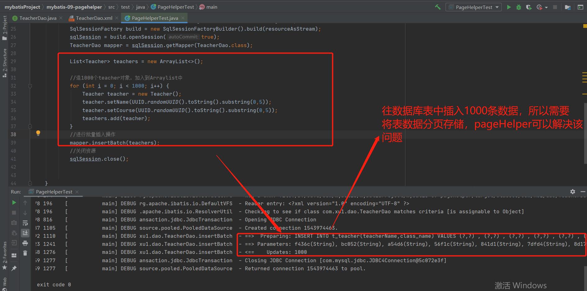
Task: Click mapper.insertBatch(teachers) on line 39
Action: point(115,143)
